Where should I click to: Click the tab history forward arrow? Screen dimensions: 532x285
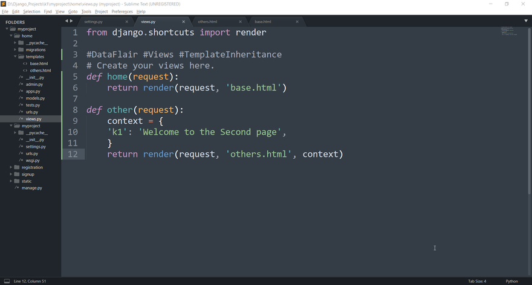(x=72, y=21)
